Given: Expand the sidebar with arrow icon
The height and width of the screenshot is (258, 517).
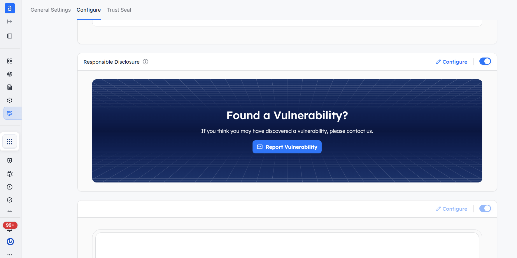Looking at the screenshot, I should [x=10, y=21].
